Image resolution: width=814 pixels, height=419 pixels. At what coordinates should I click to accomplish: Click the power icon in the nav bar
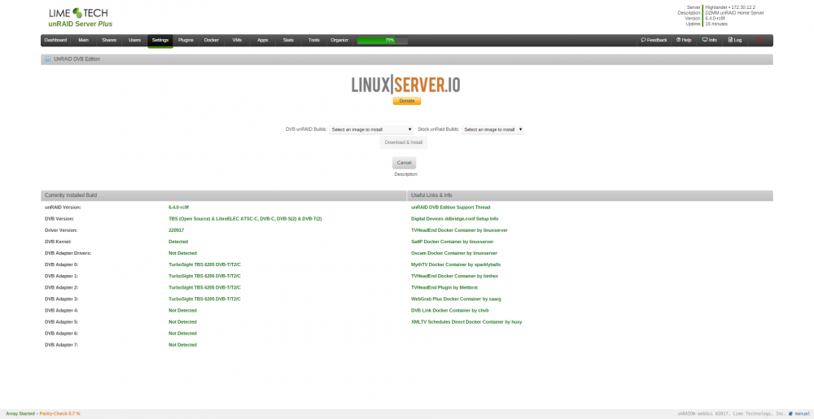click(760, 40)
